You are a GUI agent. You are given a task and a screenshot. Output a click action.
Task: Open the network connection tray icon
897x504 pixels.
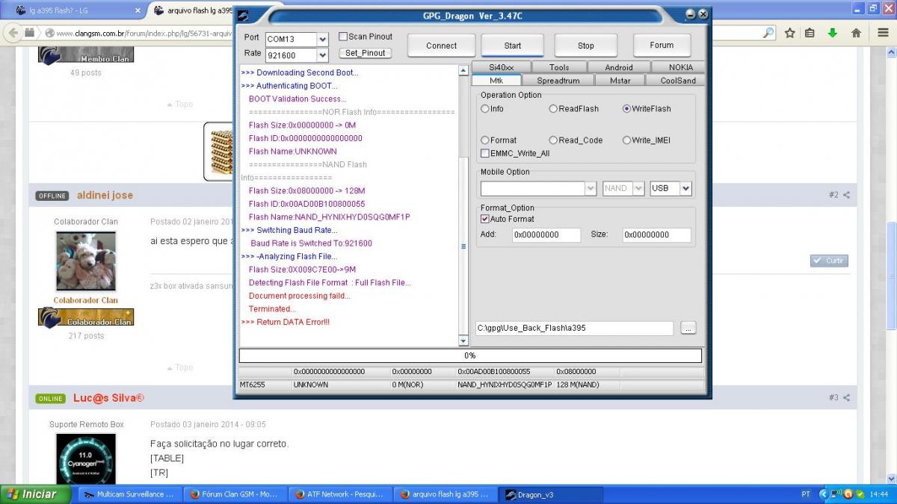836,494
